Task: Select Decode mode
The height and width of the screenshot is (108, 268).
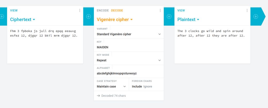Action: click(x=117, y=10)
